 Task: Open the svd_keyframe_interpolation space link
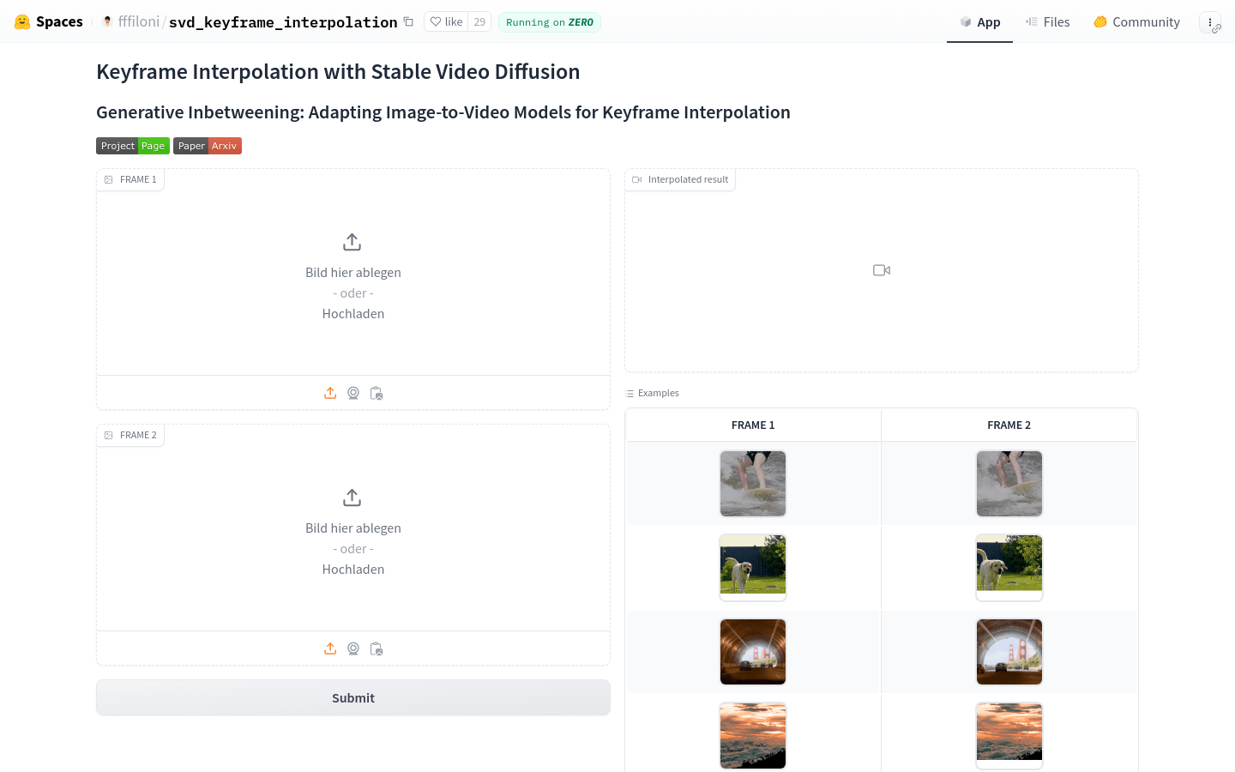coord(283,22)
